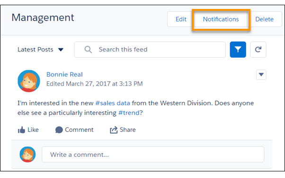285x178 pixels.
Task: Follow the #sales data hashtag link
Action: pos(113,103)
